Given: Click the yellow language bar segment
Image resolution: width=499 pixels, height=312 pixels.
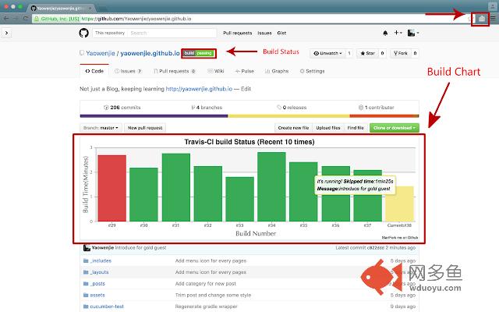Looking at the screenshot, I should [x=288, y=116].
